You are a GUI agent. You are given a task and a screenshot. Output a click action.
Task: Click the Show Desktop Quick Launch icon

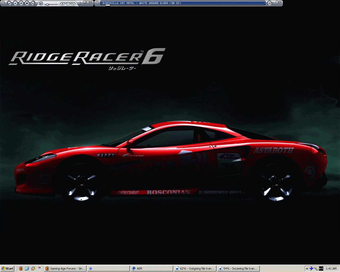(27, 269)
